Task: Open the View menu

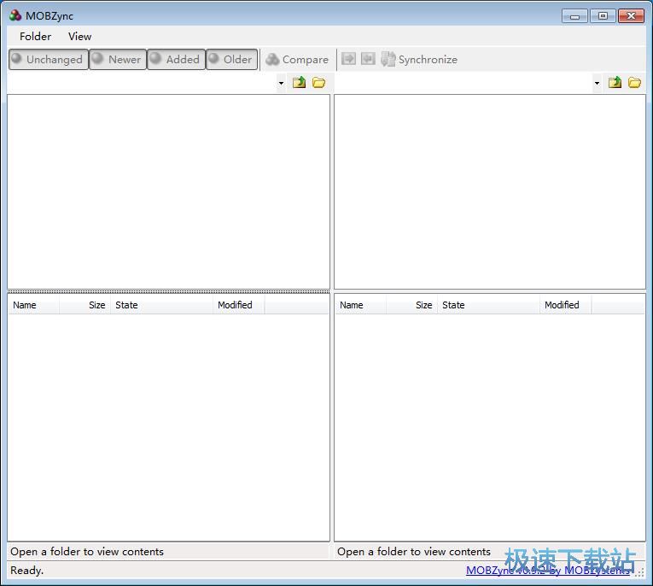Action: [x=79, y=36]
